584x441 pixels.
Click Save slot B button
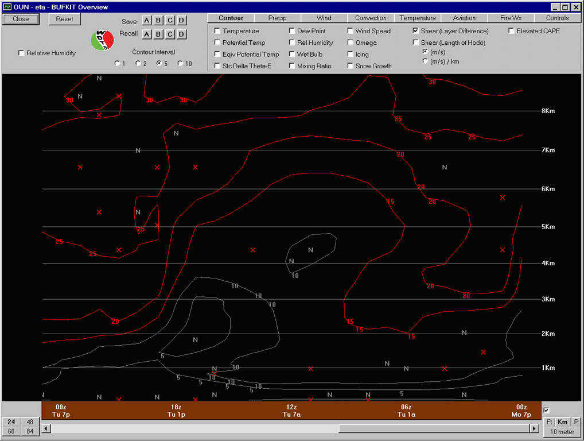158,21
